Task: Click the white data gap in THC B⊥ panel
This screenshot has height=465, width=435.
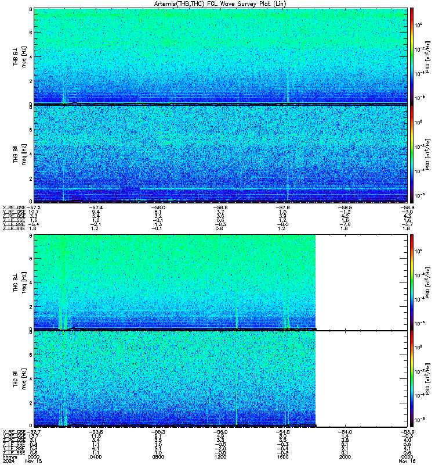Action: (x=361, y=282)
